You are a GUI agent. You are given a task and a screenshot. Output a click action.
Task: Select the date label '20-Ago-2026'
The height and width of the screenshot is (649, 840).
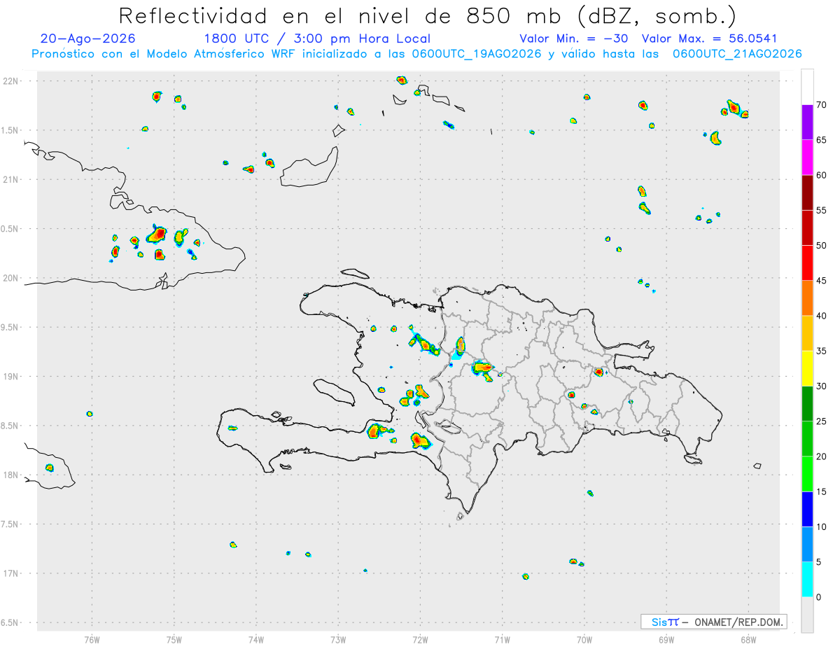(x=88, y=39)
